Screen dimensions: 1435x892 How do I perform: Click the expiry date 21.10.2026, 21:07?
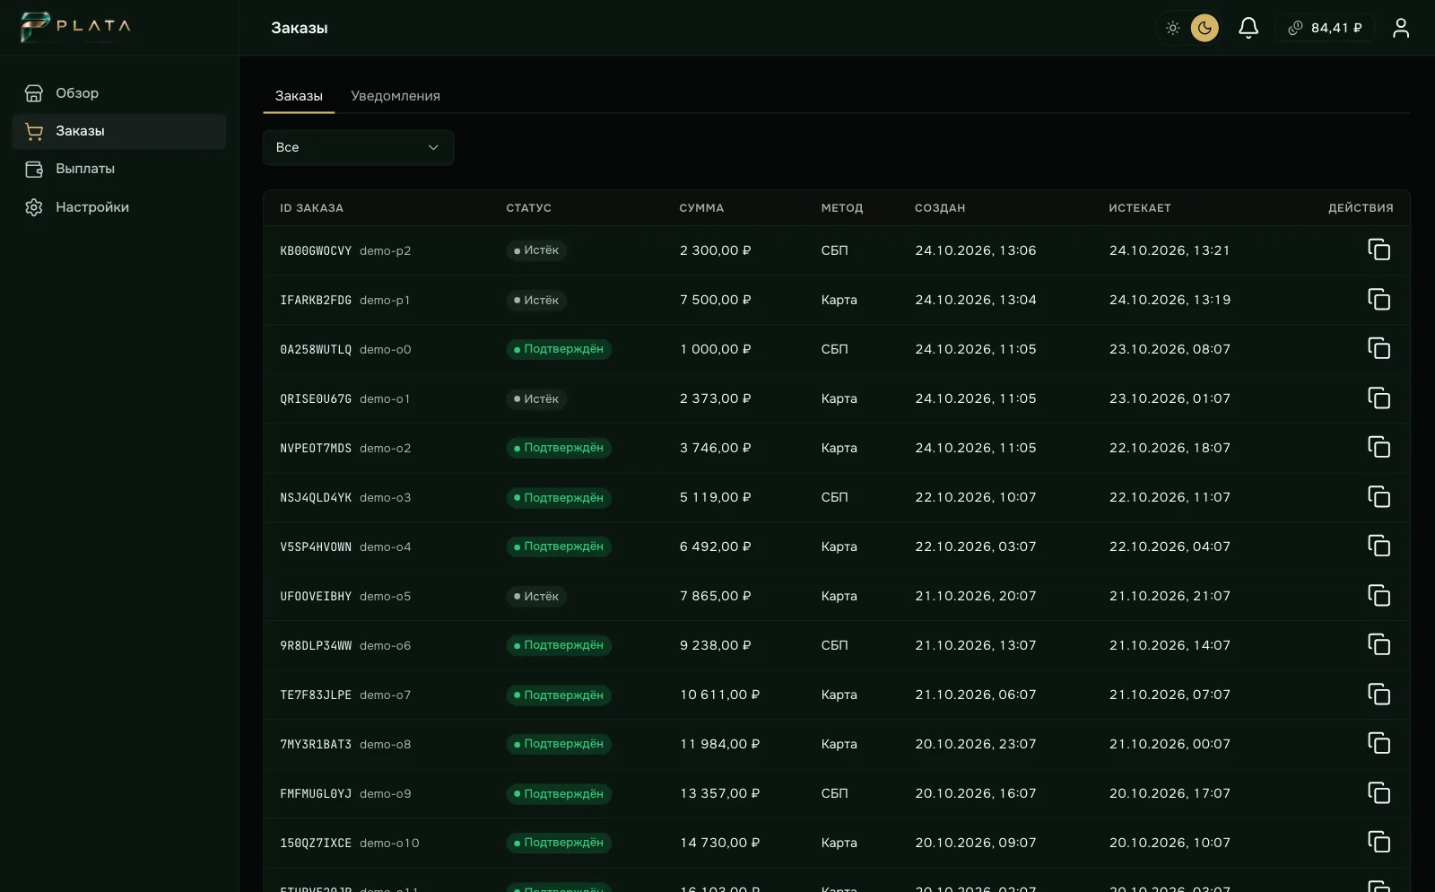tap(1170, 596)
